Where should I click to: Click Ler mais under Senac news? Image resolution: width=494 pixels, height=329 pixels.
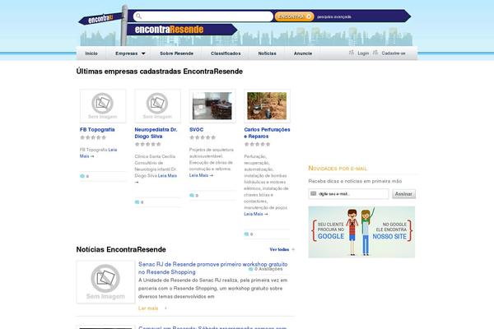[x=148, y=308]
